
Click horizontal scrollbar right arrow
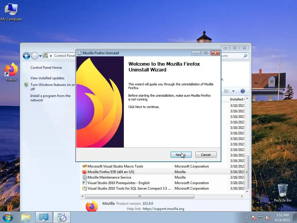click(x=242, y=196)
